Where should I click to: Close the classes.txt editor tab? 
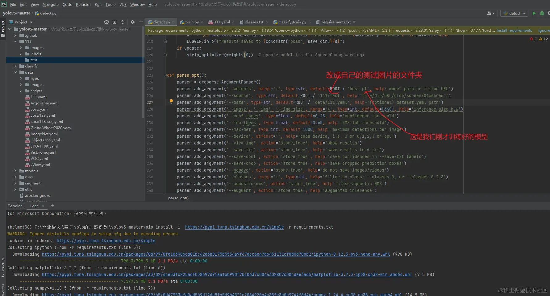pos(267,22)
